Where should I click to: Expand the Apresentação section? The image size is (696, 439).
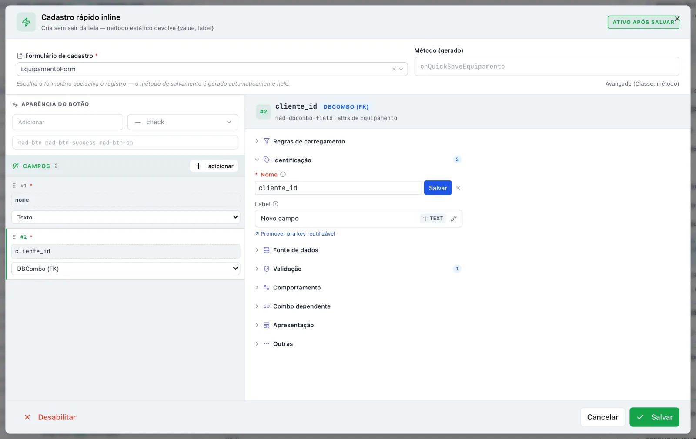click(x=257, y=325)
